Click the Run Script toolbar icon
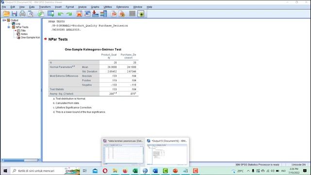Viewport: 311px width, 175px height. pyautogui.click(x=122, y=14)
